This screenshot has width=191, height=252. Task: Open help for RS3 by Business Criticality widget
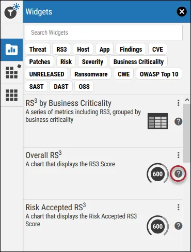(x=179, y=121)
